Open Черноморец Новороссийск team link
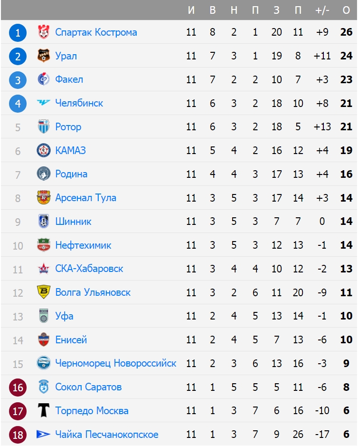 tap(115, 364)
